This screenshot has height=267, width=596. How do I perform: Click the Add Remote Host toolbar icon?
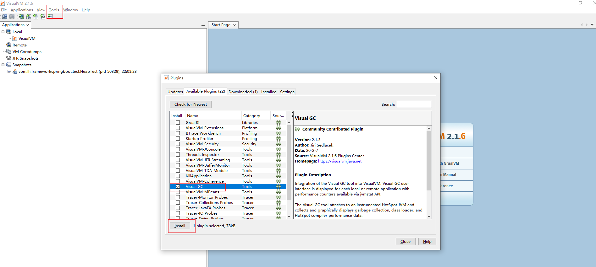click(x=21, y=17)
